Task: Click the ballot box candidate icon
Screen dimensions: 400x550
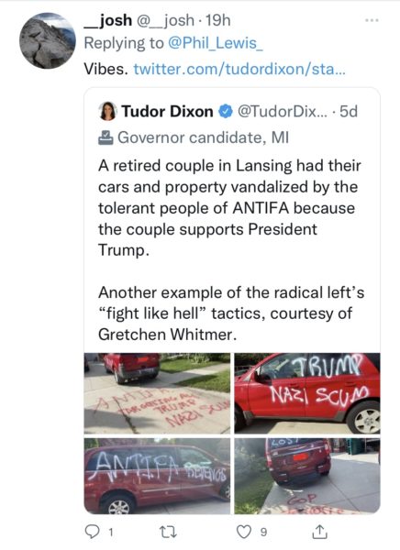Action: tap(106, 137)
